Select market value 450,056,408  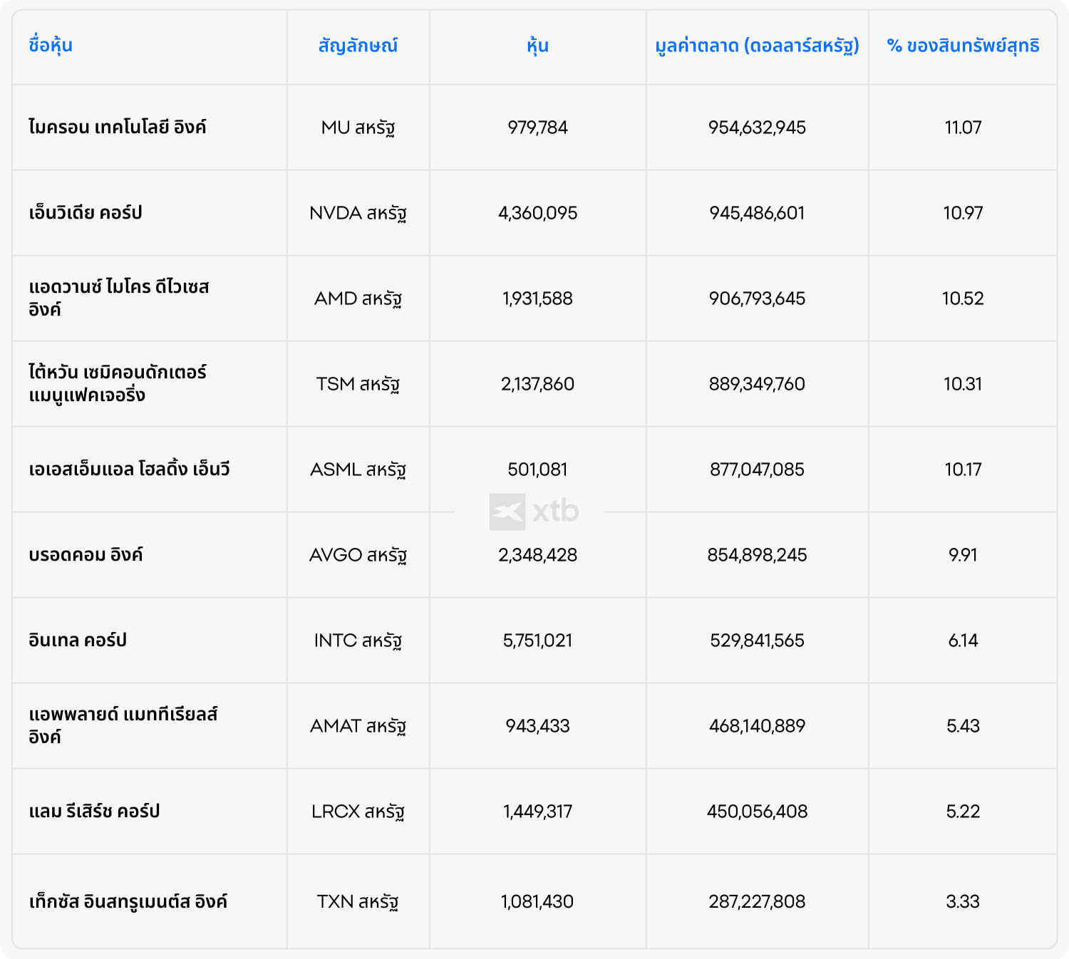coord(757,812)
